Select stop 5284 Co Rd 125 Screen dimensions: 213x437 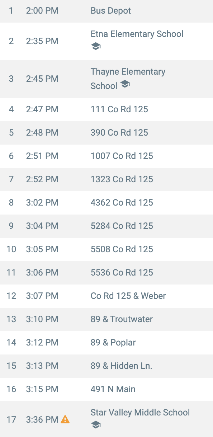pos(106,226)
